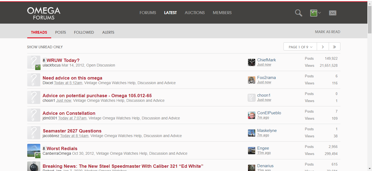Select Auctions in the top navigation
Viewport: 372px width, 171px height.
(195, 13)
